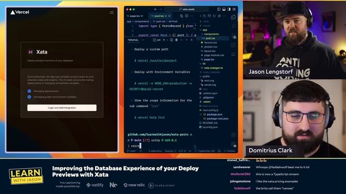Image resolution: width=346 pixels, height=194 pixels.
Task: Add new terminal with plus icon
Action: (164, 40)
